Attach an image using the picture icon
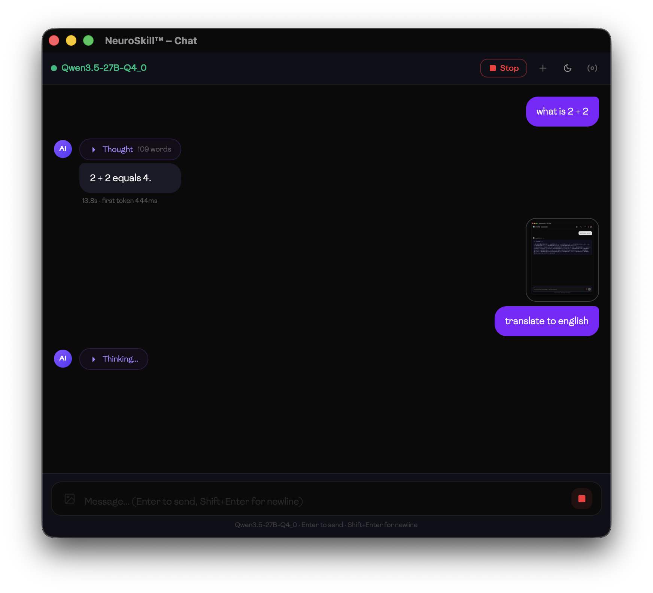The width and height of the screenshot is (653, 593). (70, 499)
